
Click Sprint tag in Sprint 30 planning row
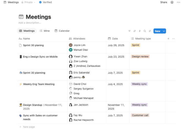pos(135,73)
